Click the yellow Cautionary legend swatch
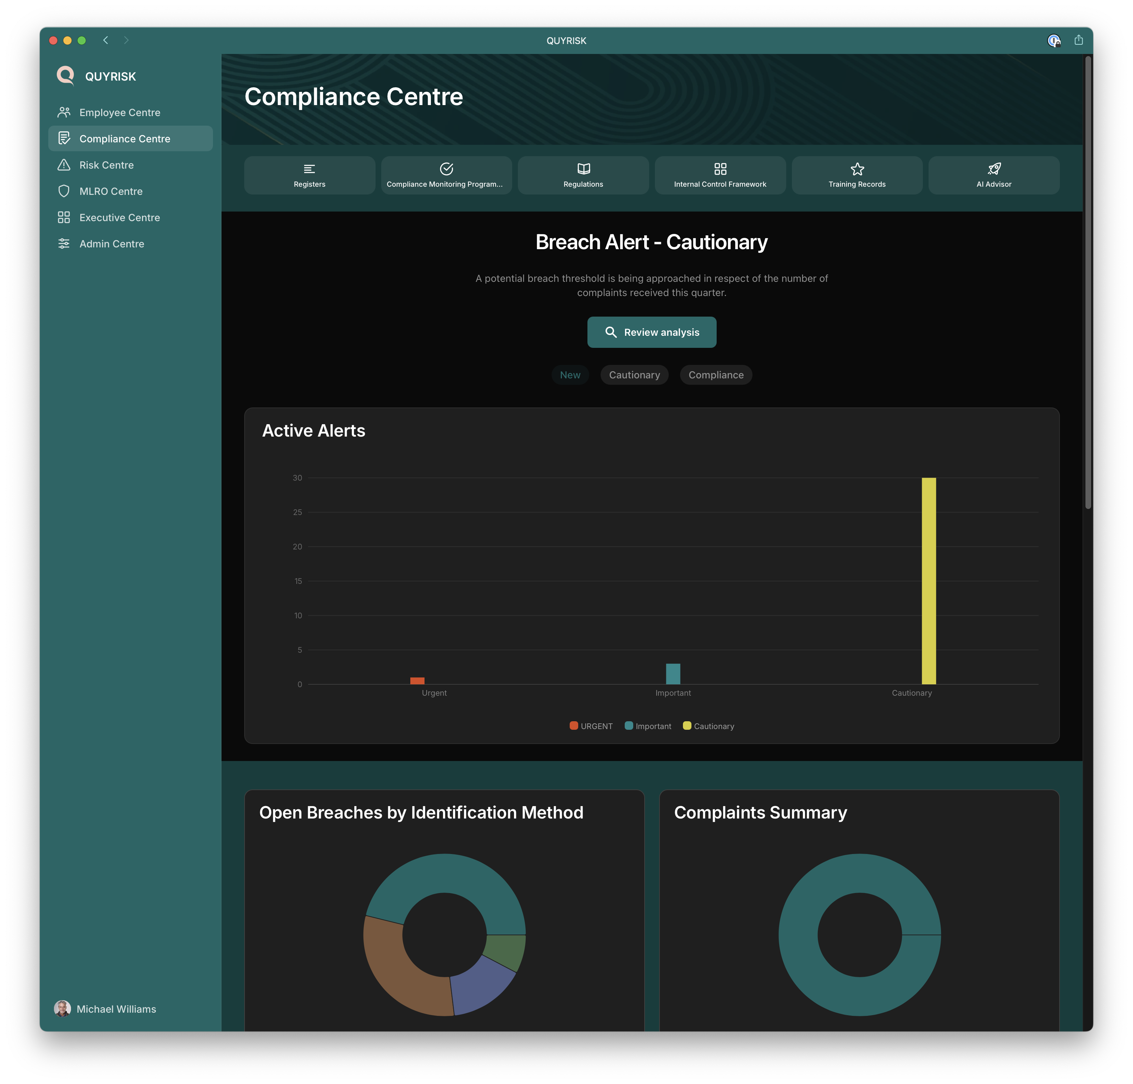 pos(686,725)
